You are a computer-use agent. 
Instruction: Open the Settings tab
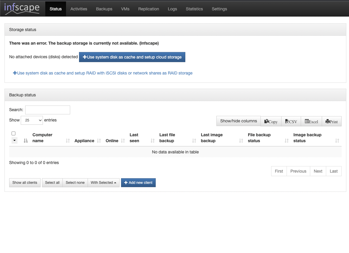(219, 9)
